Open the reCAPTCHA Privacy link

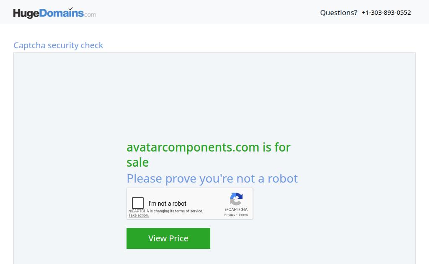point(230,214)
